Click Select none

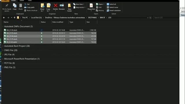(112, 7)
